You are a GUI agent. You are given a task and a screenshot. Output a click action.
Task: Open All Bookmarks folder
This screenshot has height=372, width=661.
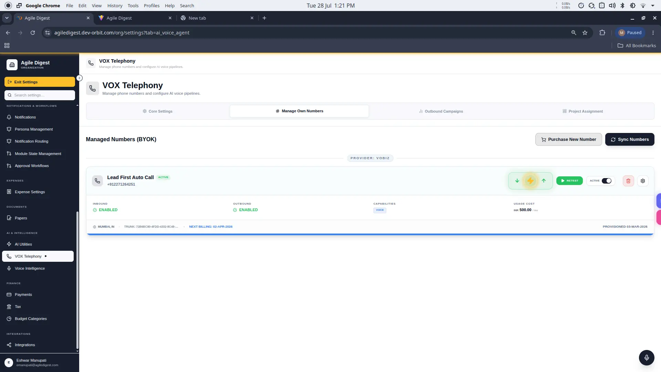pyautogui.click(x=637, y=45)
